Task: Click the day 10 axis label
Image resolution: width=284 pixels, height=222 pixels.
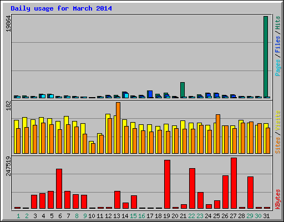Action: (x=92, y=216)
